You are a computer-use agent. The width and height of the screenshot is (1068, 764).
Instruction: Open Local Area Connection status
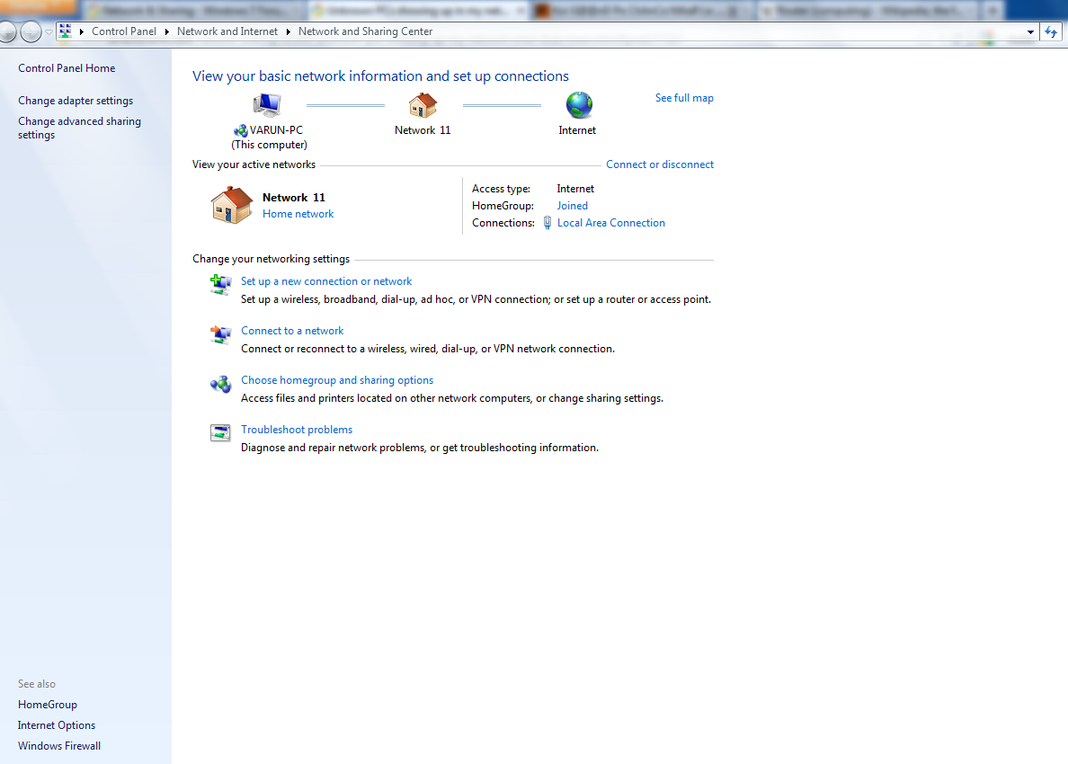tap(611, 223)
